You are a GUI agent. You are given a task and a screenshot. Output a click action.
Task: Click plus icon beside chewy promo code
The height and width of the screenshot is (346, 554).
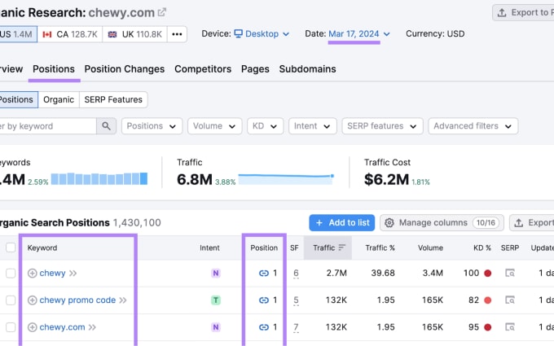click(32, 300)
